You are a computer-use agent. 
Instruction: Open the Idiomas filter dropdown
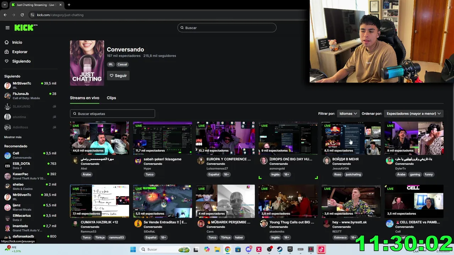click(348, 114)
